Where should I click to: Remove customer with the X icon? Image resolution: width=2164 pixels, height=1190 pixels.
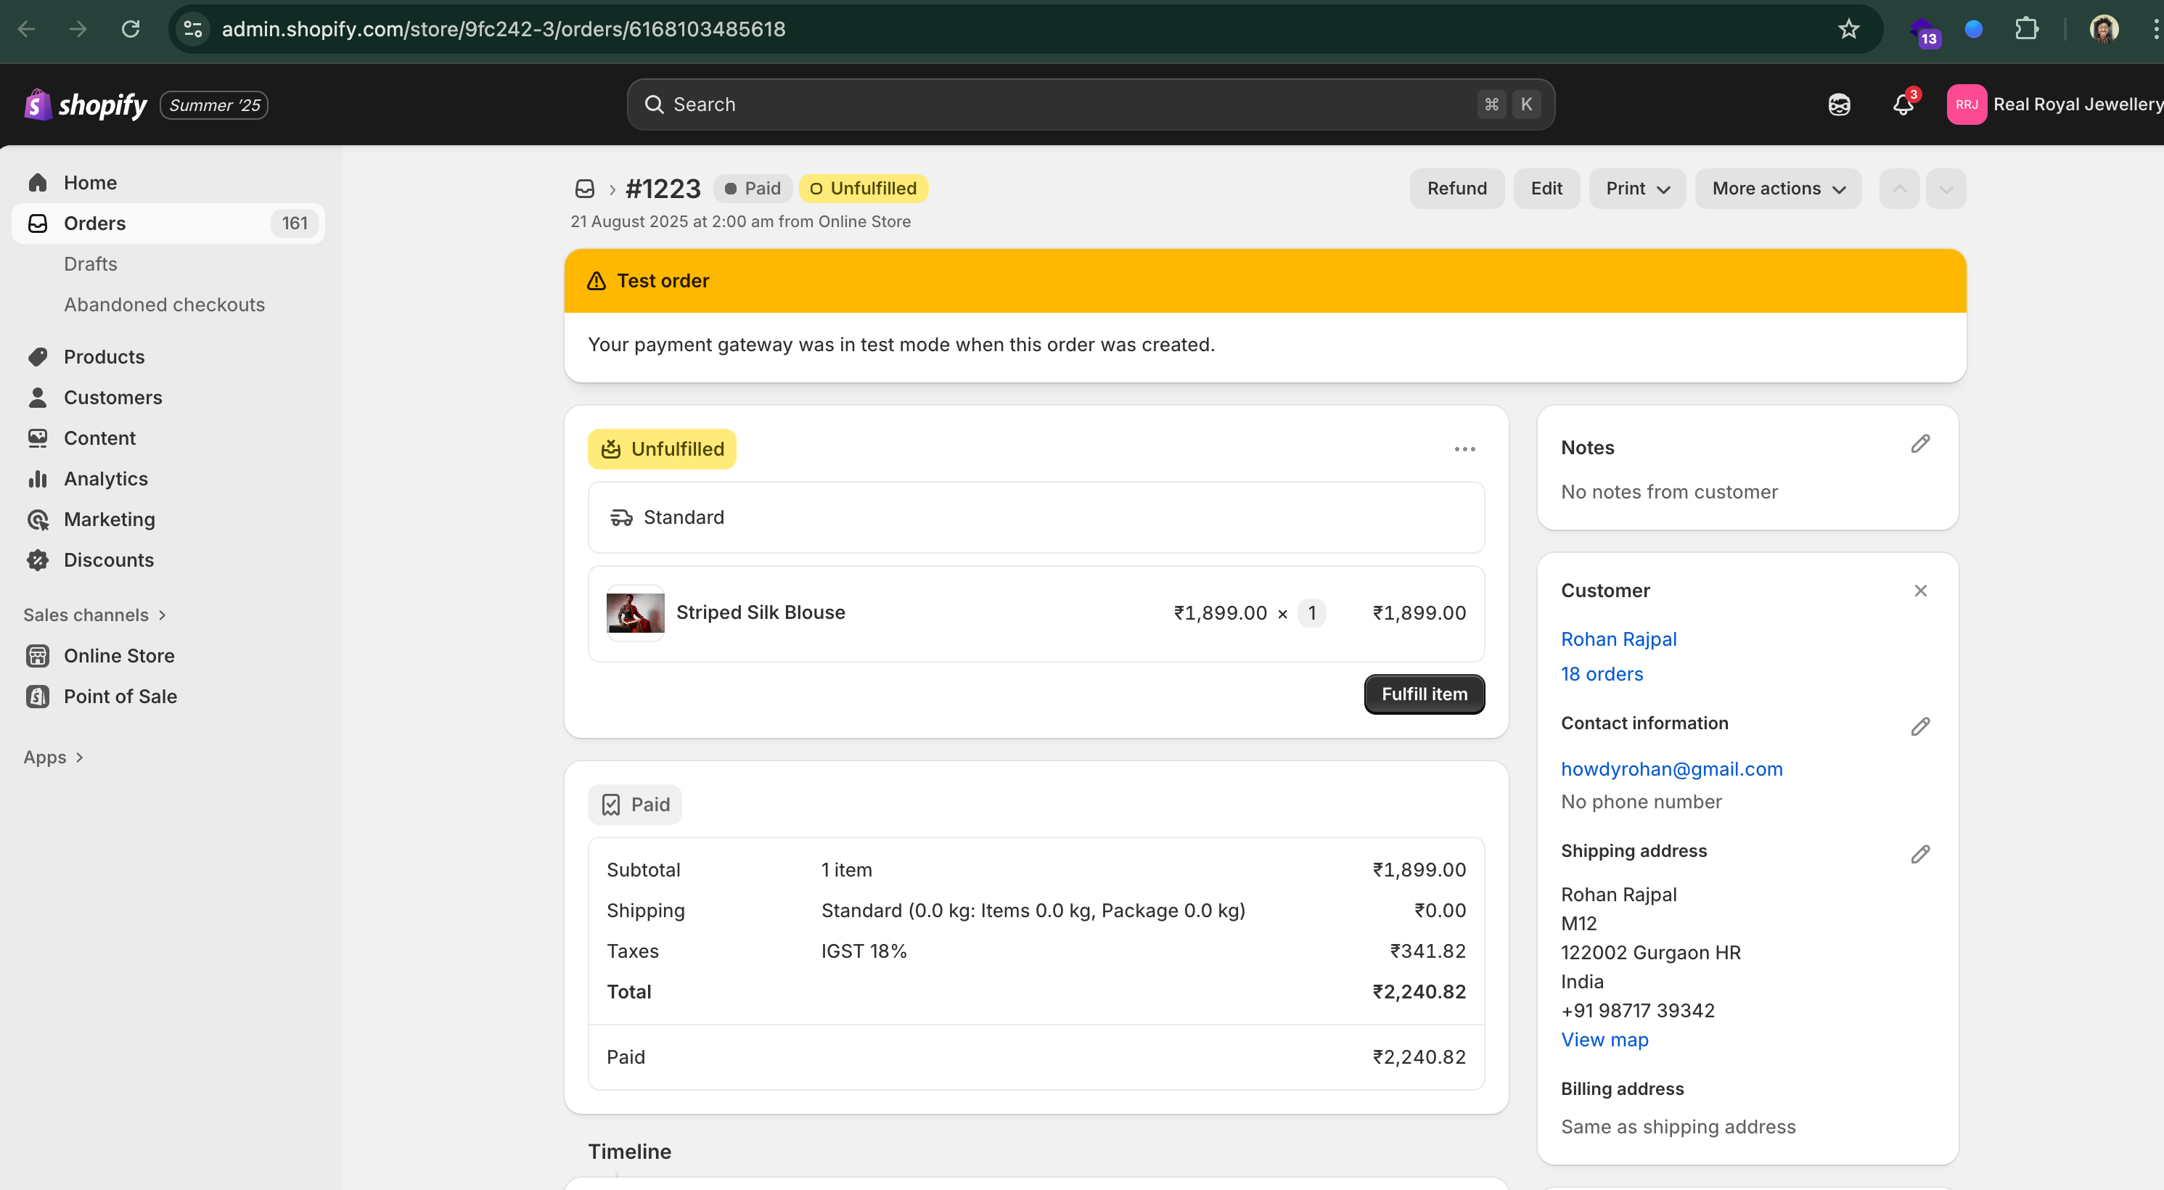pyautogui.click(x=1920, y=591)
